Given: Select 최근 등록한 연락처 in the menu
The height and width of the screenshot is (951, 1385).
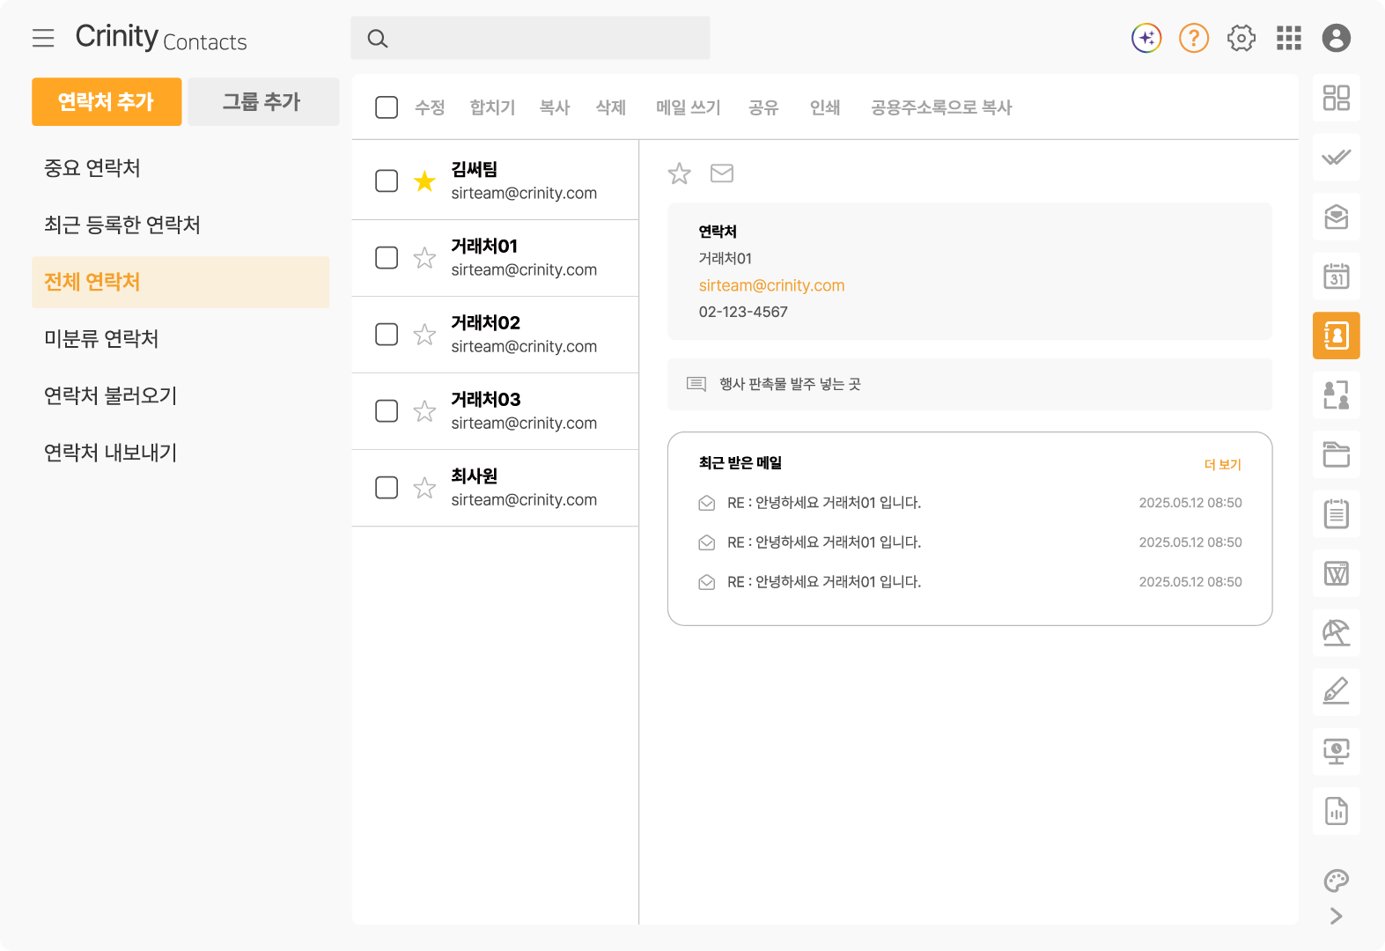Looking at the screenshot, I should click(122, 225).
